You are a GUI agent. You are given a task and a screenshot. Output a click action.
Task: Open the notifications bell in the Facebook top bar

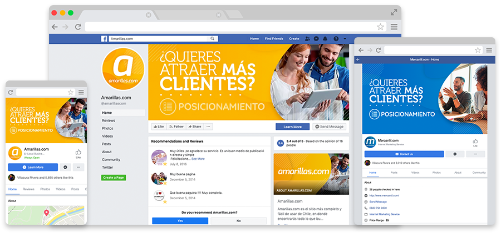[325, 38]
